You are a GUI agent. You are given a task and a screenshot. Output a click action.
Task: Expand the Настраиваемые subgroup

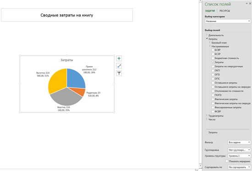point(210,46)
